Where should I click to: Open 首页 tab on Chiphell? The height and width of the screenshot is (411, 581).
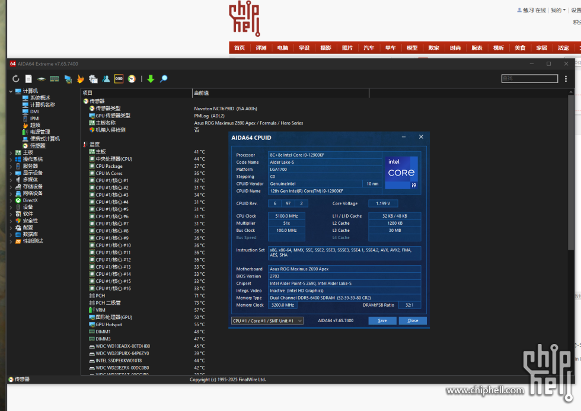coord(240,48)
